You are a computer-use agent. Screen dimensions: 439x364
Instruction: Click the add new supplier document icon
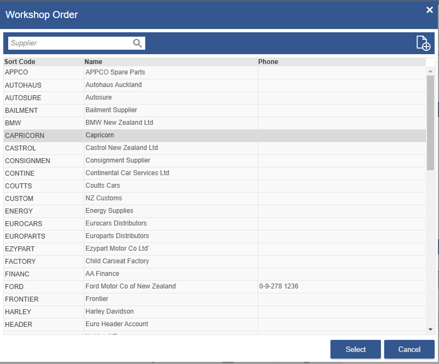pos(423,43)
